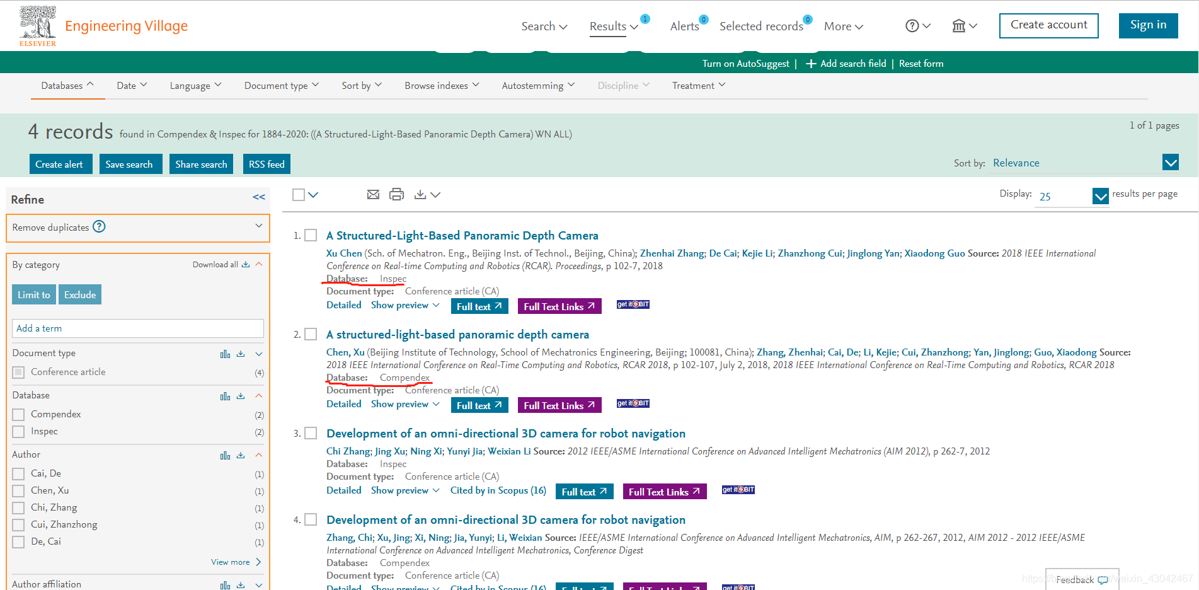Screen dimensions: 1199x590
Task: Click get it@BIT icon for record 1
Action: (x=633, y=304)
